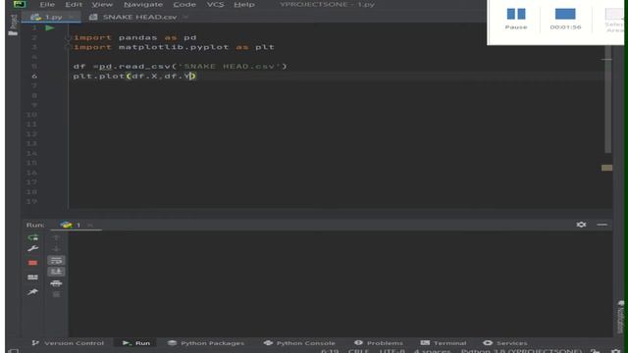628x353 pixels.
Task: Click line ending CRLF in status bar
Action: pos(358,351)
